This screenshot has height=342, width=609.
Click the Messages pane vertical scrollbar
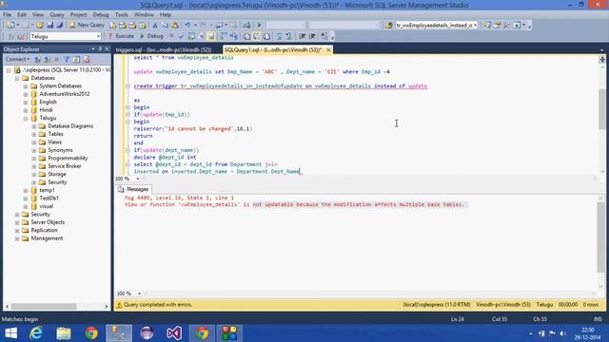coord(600,242)
